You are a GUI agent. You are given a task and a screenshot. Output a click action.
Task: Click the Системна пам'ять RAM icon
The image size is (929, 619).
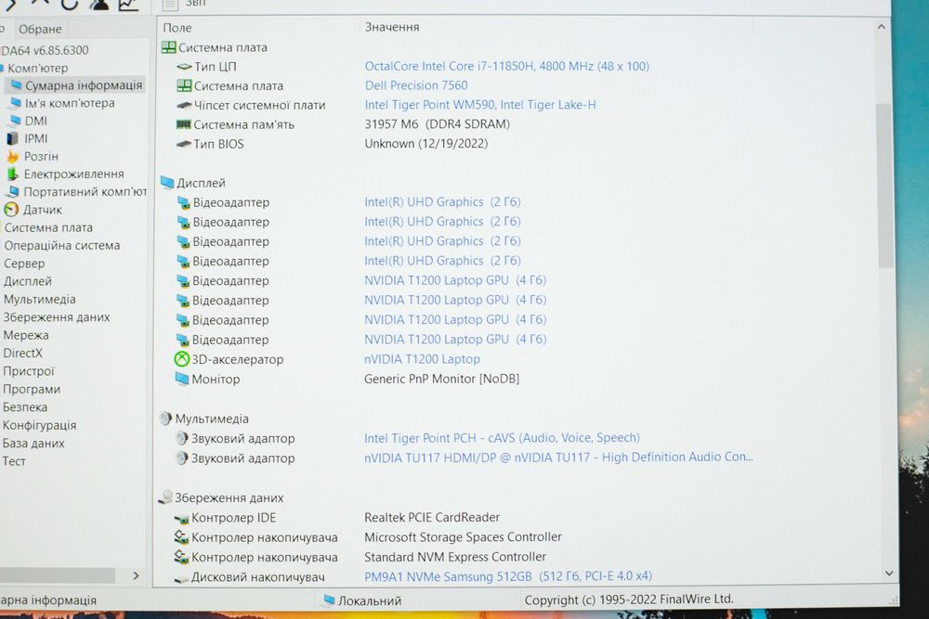(x=184, y=124)
